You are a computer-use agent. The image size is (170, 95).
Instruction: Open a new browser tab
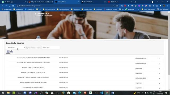pyautogui.click(x=135, y=2)
